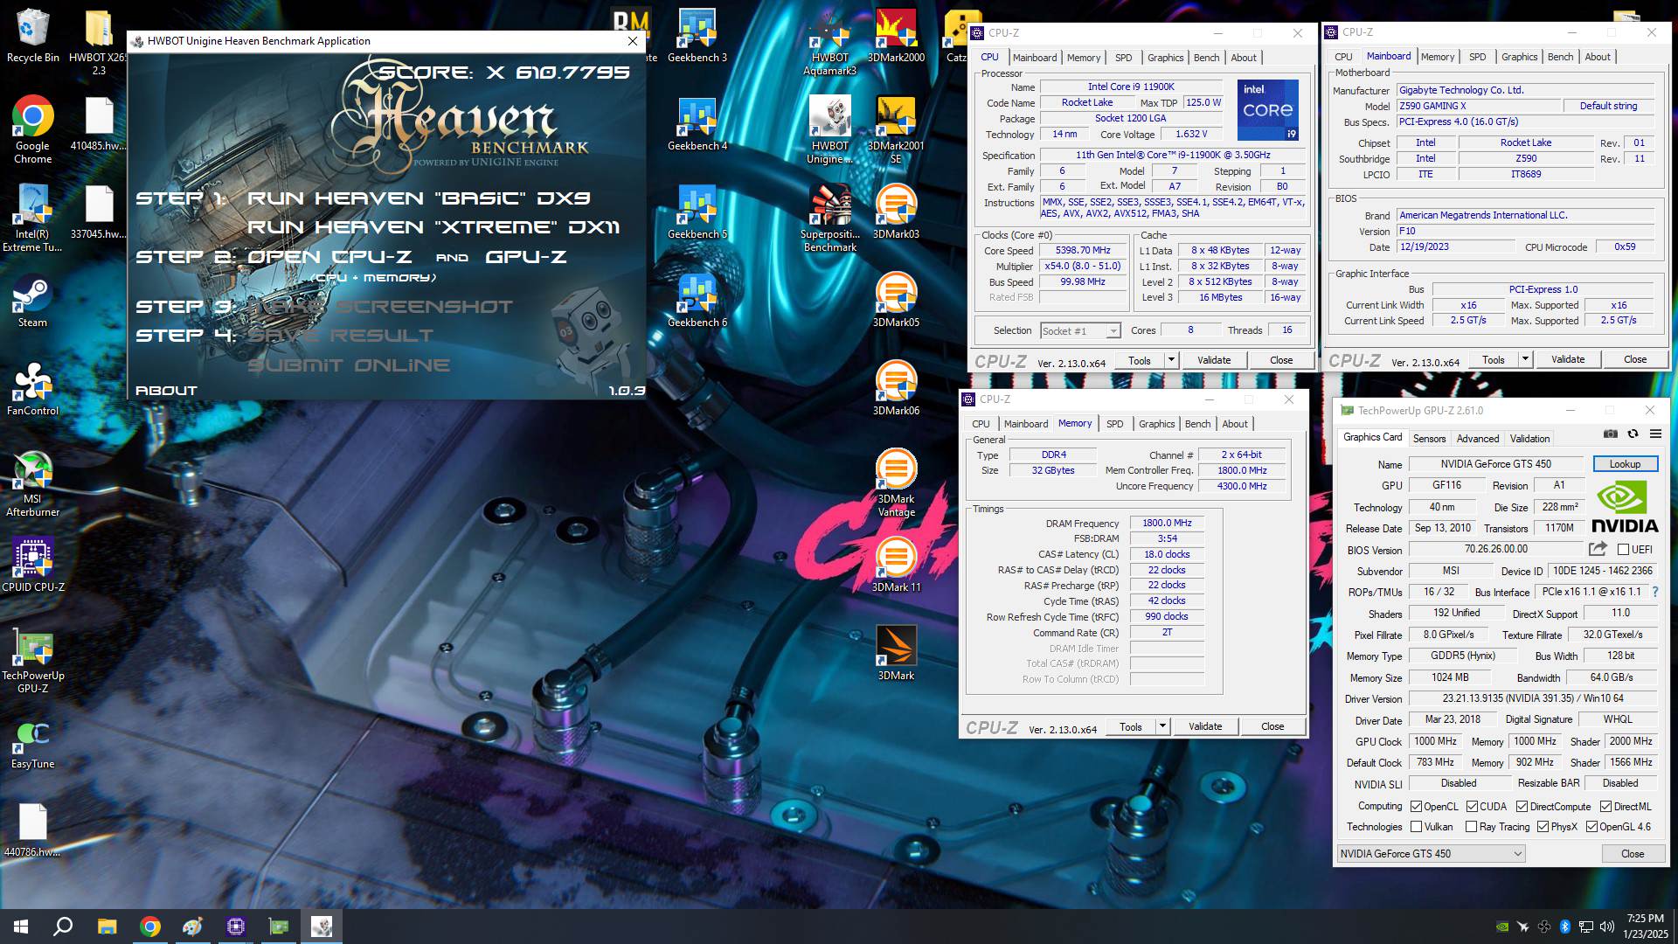The height and width of the screenshot is (944, 1678).
Task: Toggle CUDA checkbox in GPU-Z
Action: [1472, 807]
